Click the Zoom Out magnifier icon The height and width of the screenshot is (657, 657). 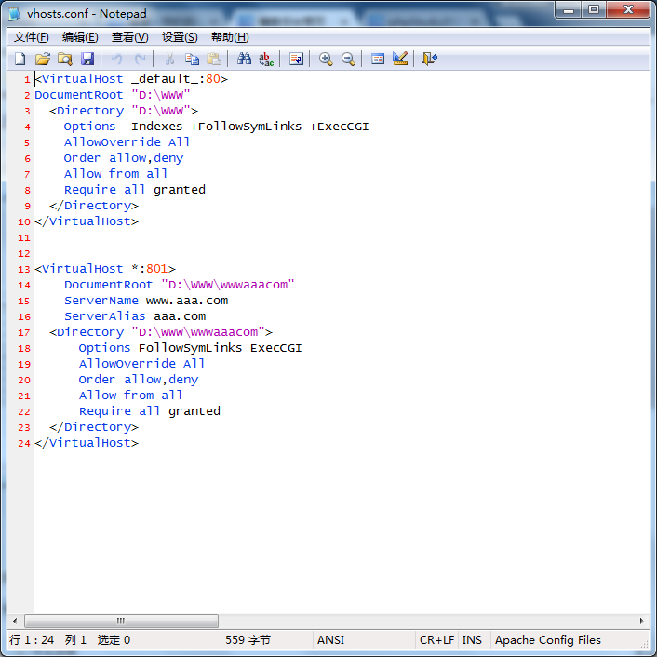[348, 59]
